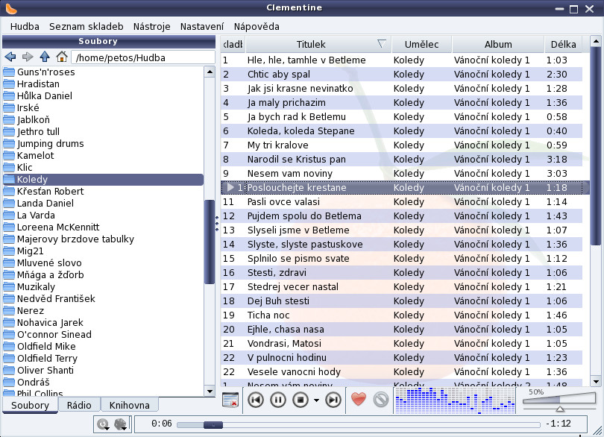Click the playing track indicator icon
The height and width of the screenshot is (437, 604).
pyautogui.click(x=230, y=187)
